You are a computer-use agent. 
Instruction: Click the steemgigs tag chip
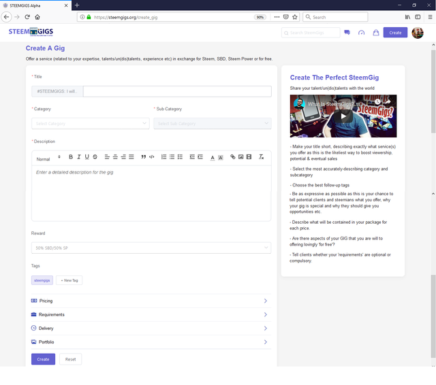coord(42,280)
